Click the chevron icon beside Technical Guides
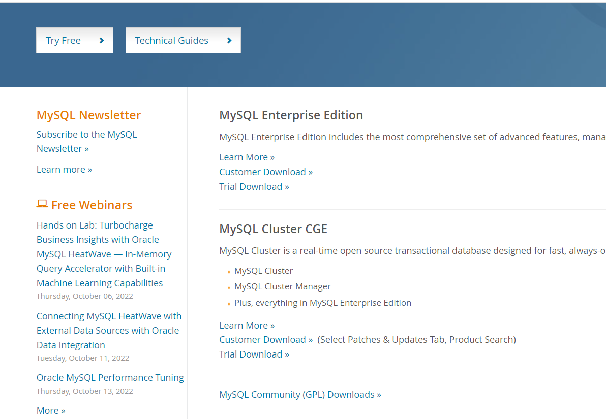The height and width of the screenshot is (419, 606). point(229,41)
